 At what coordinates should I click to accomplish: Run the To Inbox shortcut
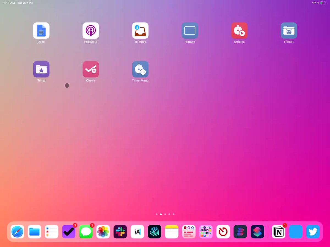coord(140,30)
